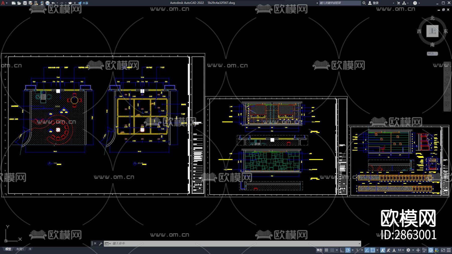452x254 pixels.
Task: Click 西 west on ViewCube compass
Action: click(419, 31)
